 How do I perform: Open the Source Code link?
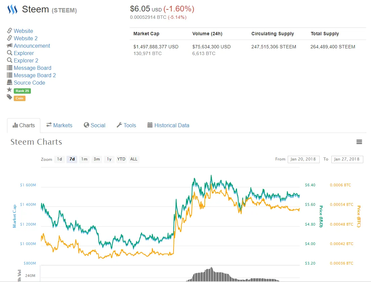(29, 83)
